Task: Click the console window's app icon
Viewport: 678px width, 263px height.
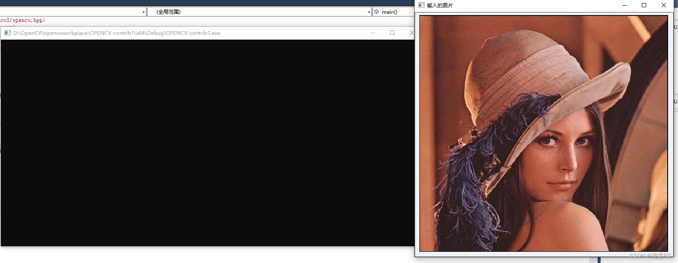Action: pyautogui.click(x=7, y=33)
